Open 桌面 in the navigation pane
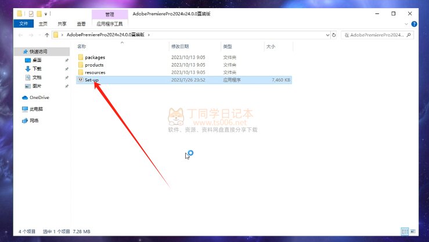This screenshot has height=242, width=429. tap(37, 60)
